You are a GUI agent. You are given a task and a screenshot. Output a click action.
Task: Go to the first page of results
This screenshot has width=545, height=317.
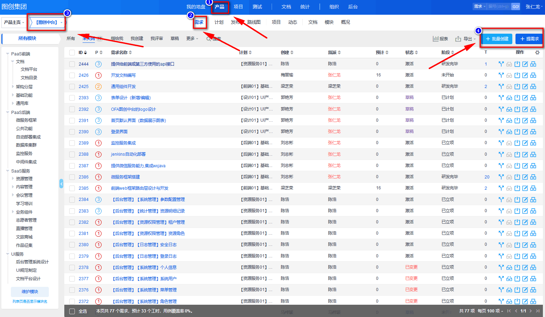[509, 311]
